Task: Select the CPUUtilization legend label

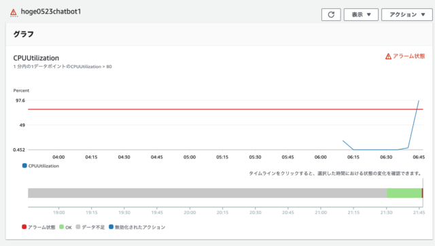Action: click(x=43, y=166)
